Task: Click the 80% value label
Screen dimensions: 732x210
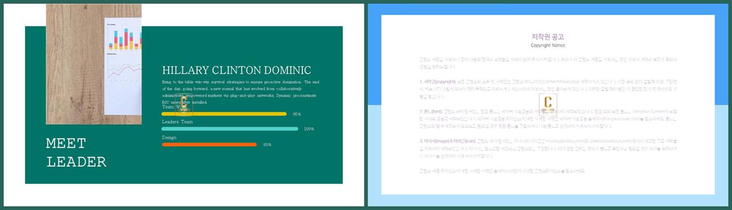Action: (267, 145)
